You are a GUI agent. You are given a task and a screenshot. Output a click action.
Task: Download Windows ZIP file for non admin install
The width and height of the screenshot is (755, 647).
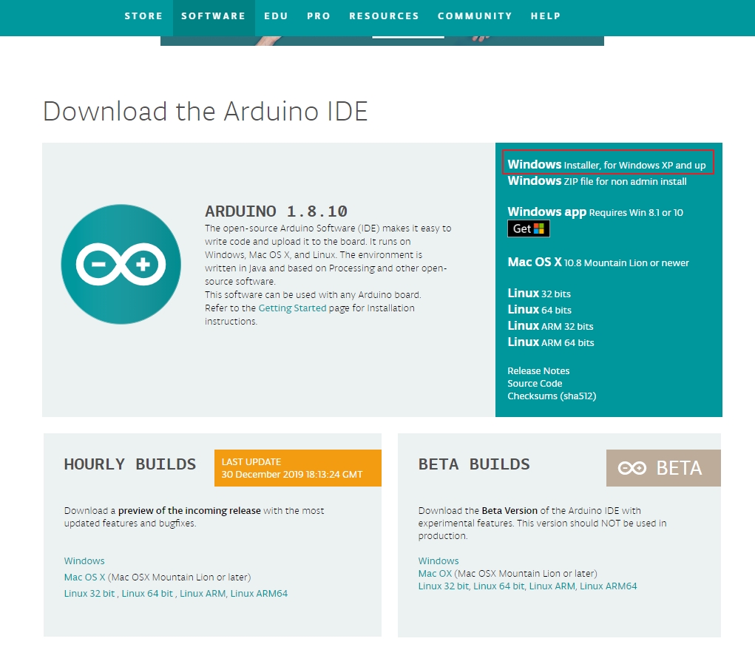[x=597, y=181]
